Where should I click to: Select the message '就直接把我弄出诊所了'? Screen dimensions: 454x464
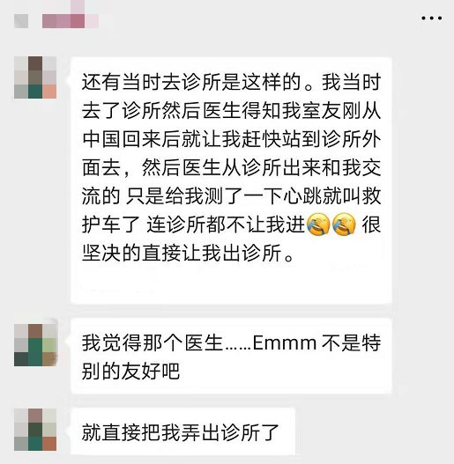point(182,432)
